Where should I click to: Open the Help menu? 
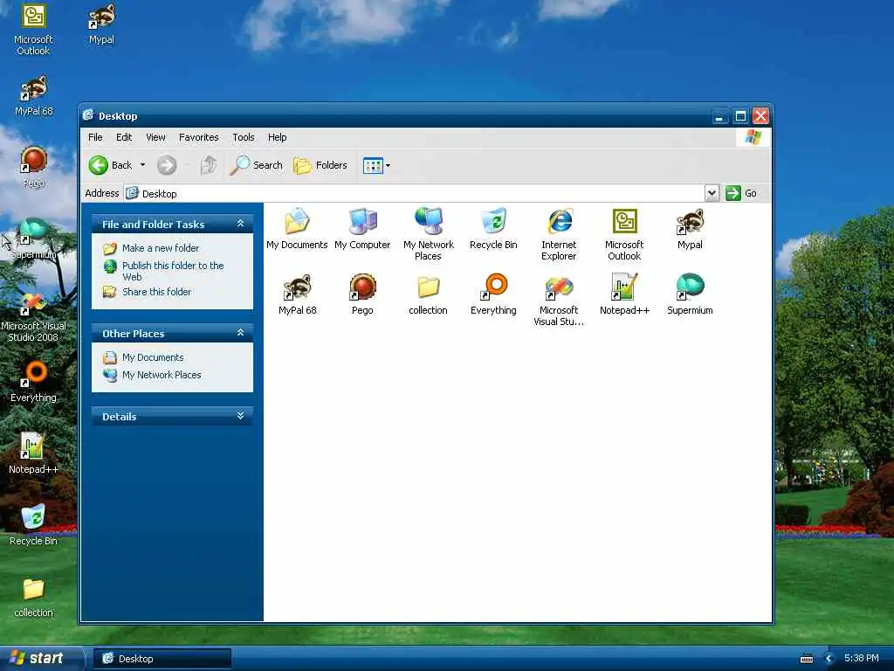(x=277, y=137)
